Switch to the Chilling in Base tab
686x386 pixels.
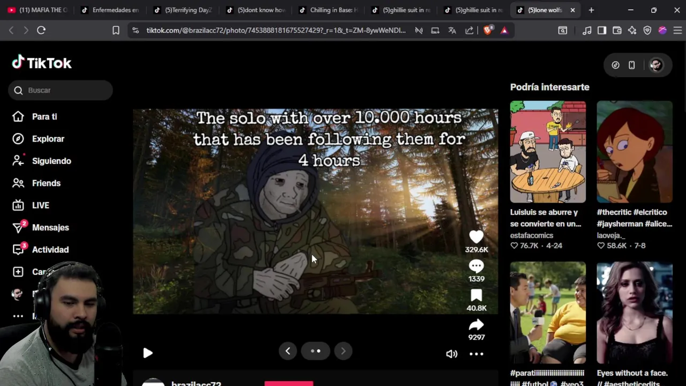[328, 10]
